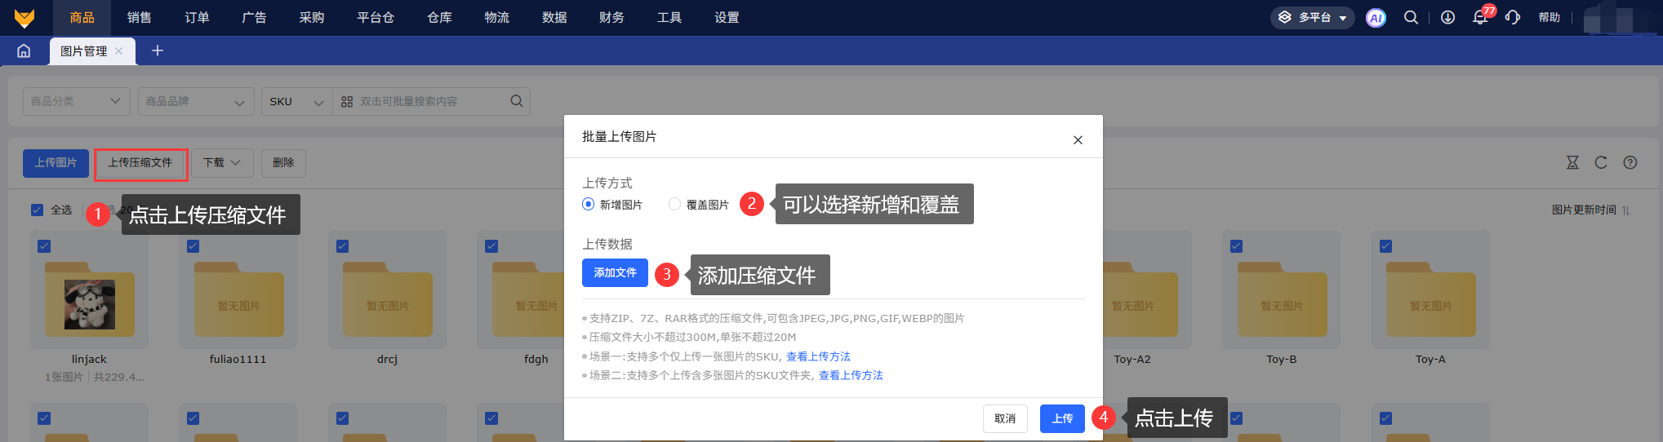The width and height of the screenshot is (1663, 442).
Task: Open the 工具 menu
Action: click(669, 17)
